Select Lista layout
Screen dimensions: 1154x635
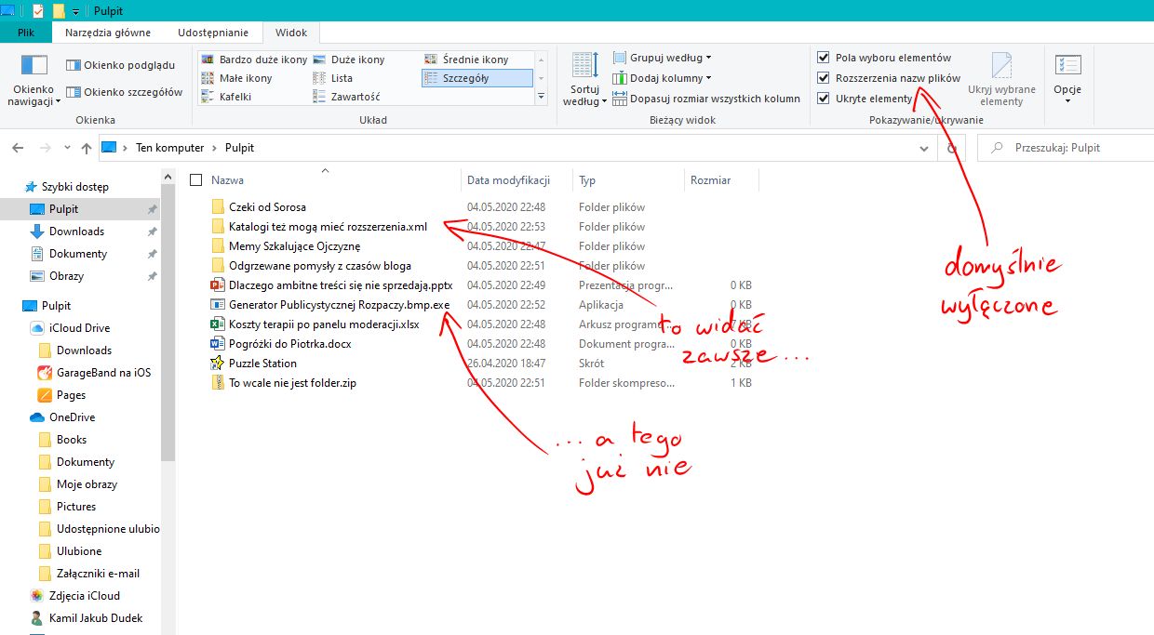[x=333, y=78]
